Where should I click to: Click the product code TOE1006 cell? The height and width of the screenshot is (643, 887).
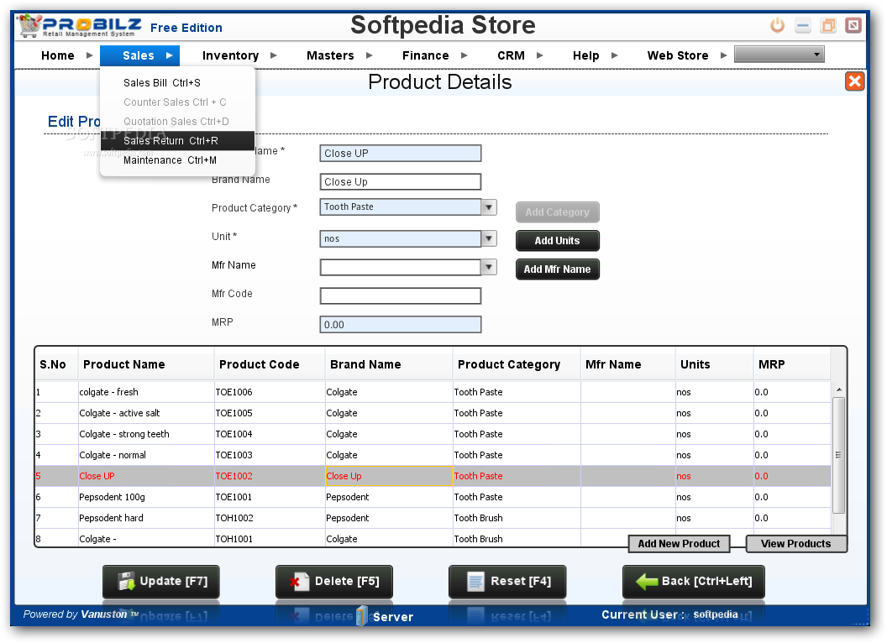(x=270, y=392)
